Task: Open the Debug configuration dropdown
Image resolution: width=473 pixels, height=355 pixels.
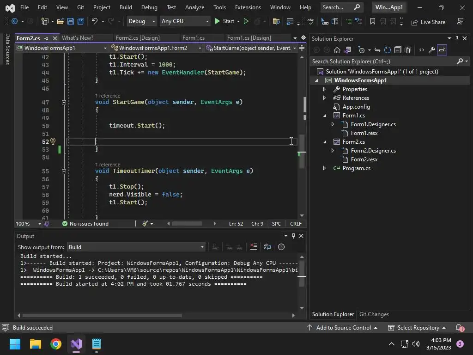Action: point(142,21)
